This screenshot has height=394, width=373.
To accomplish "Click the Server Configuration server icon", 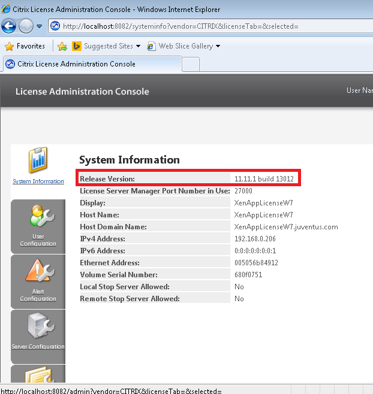I will (x=41, y=326).
